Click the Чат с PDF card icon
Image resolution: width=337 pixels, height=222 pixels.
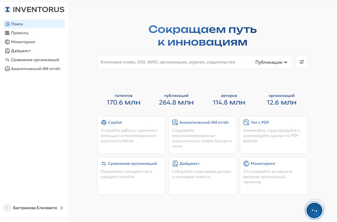[x=246, y=122]
